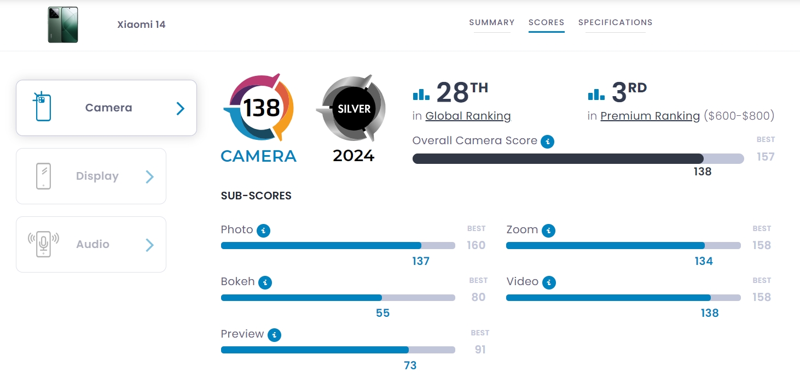
Task: Open the Global Ranking link
Action: pos(468,116)
